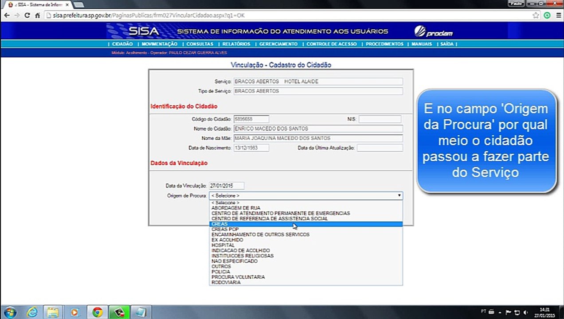
Task: Click the volume icon in system tray
Action: click(525, 312)
